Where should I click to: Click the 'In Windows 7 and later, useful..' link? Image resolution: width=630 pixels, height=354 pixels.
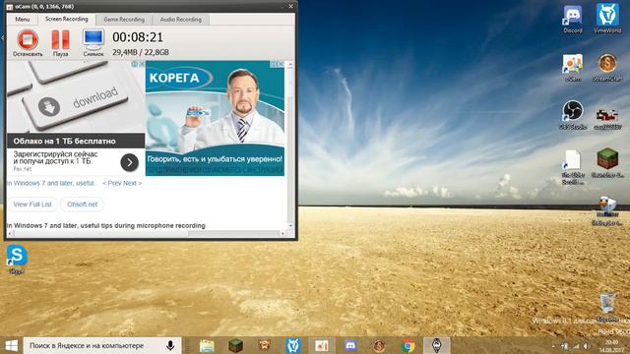tap(52, 183)
